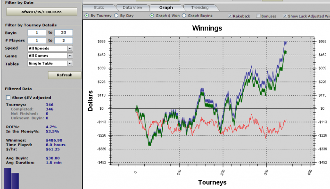Click the # Players maximum field showing 2
The height and width of the screenshot is (189, 330).
[64, 41]
